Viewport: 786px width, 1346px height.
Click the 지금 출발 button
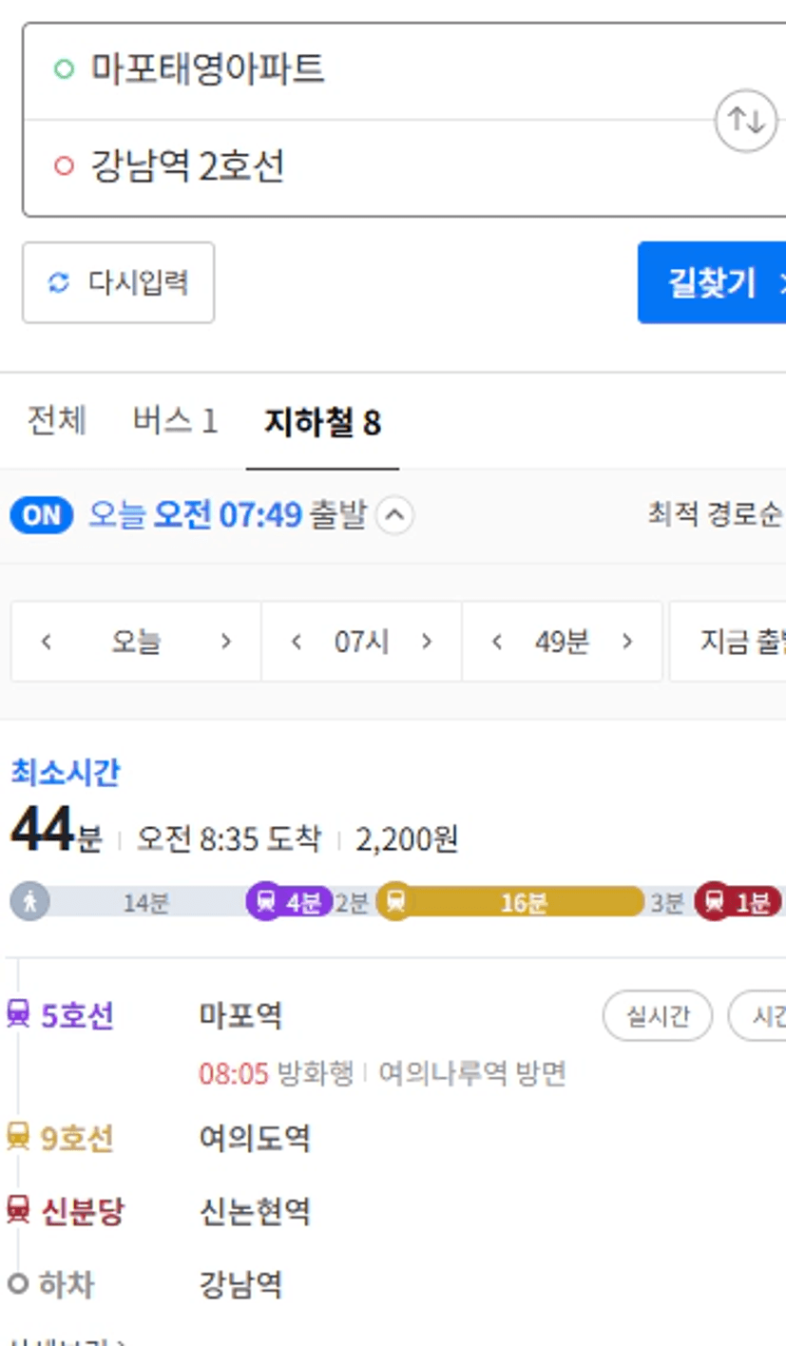728,642
